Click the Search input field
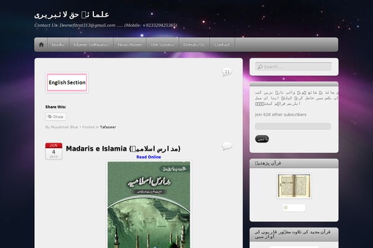The height and width of the screenshot is (248, 373). tap(293, 67)
